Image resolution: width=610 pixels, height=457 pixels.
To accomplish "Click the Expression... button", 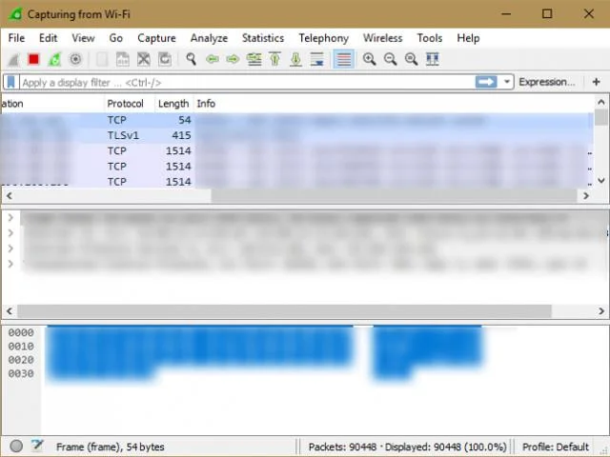I will 546,82.
